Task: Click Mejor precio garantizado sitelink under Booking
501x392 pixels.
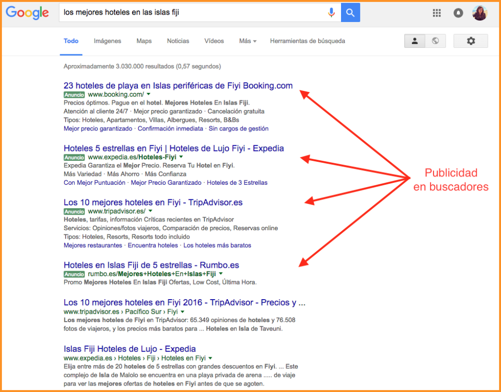Action: click(98, 129)
